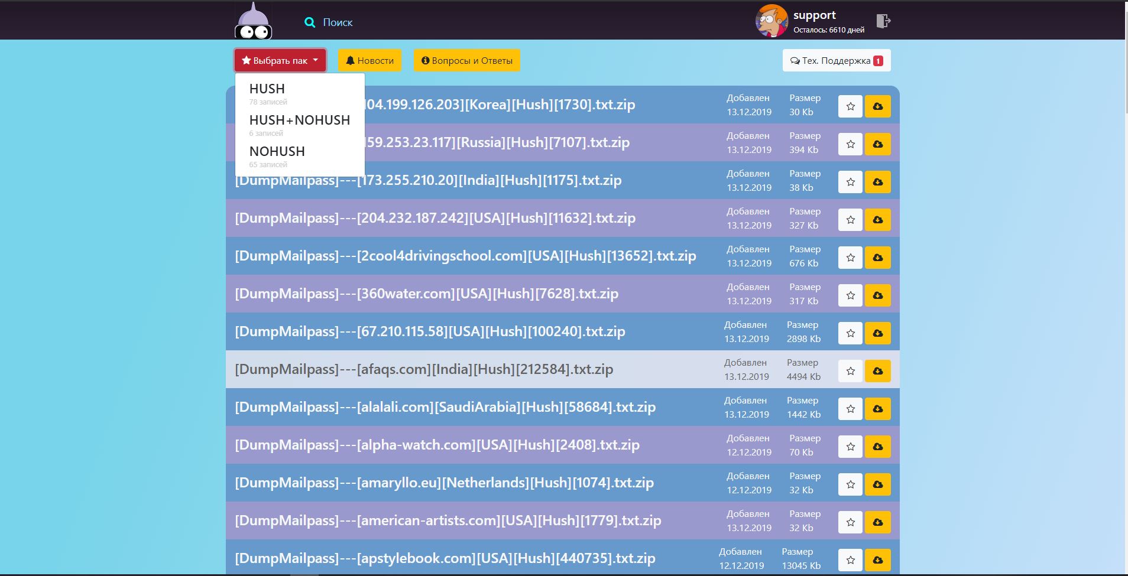Click the 13045 Kb size value
Image resolution: width=1128 pixels, height=576 pixels.
[801, 565]
